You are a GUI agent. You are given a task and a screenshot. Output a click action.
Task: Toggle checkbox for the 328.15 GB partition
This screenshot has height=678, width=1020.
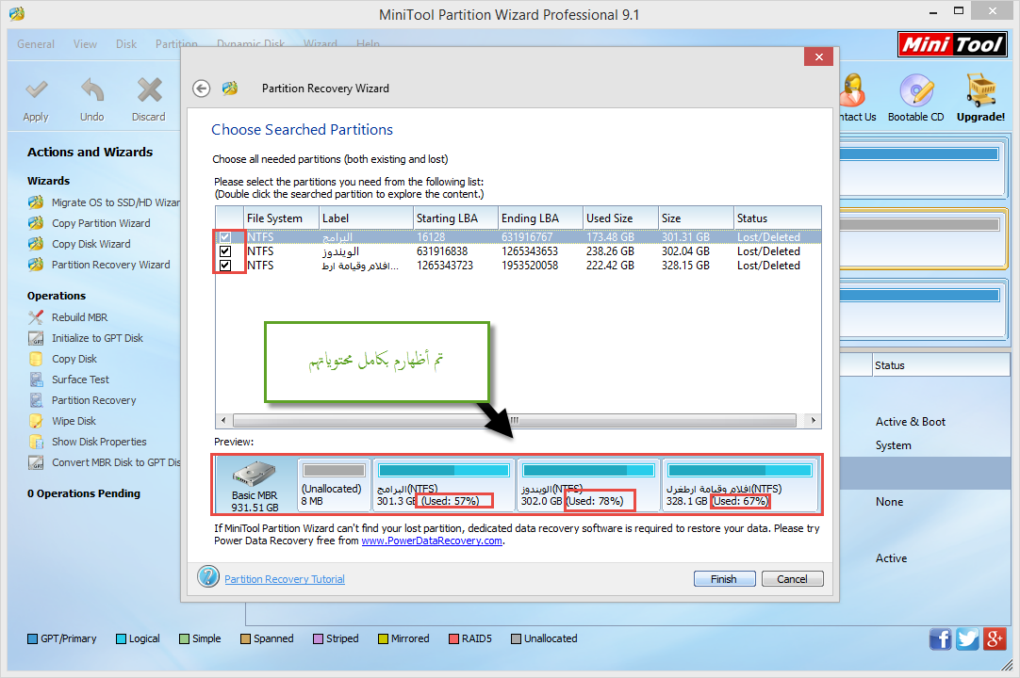(225, 266)
